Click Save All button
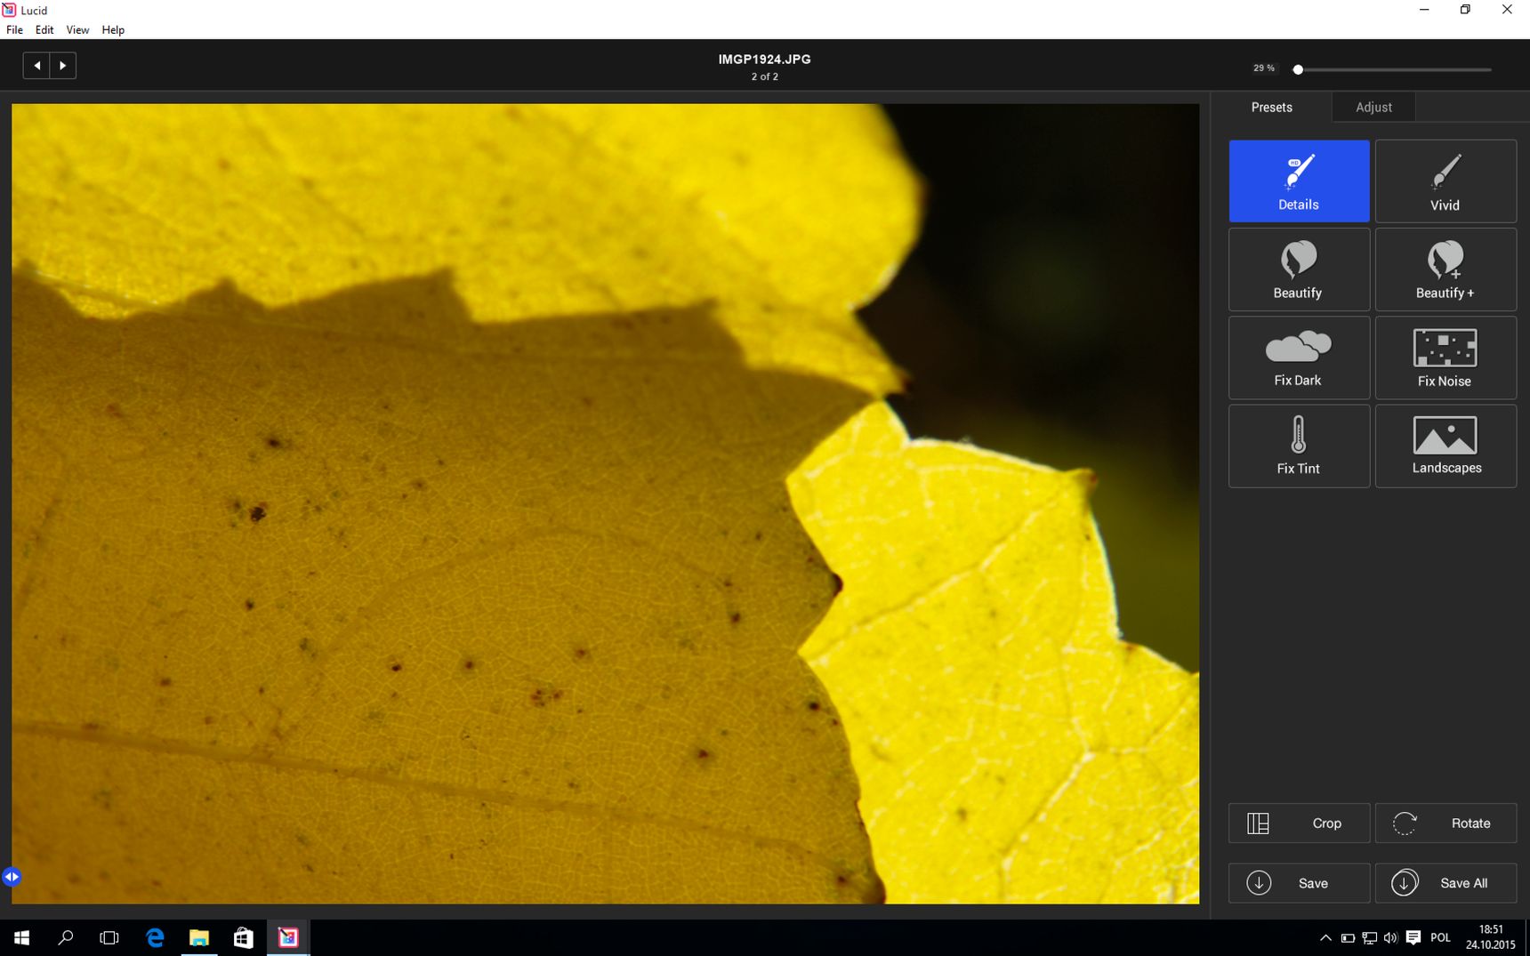The height and width of the screenshot is (956, 1530). 1445,883
